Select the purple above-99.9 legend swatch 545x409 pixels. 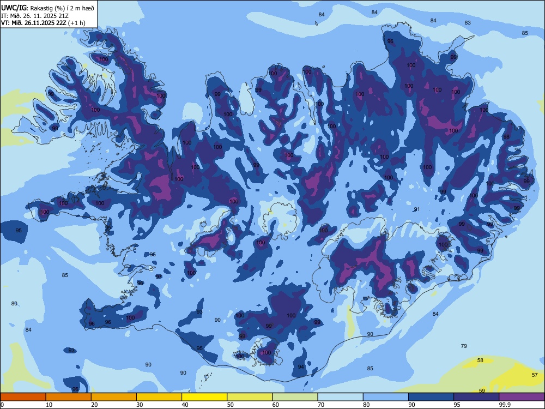(522, 397)
